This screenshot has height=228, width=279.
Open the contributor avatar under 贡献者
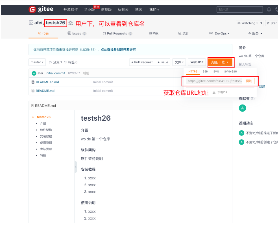point(242,108)
